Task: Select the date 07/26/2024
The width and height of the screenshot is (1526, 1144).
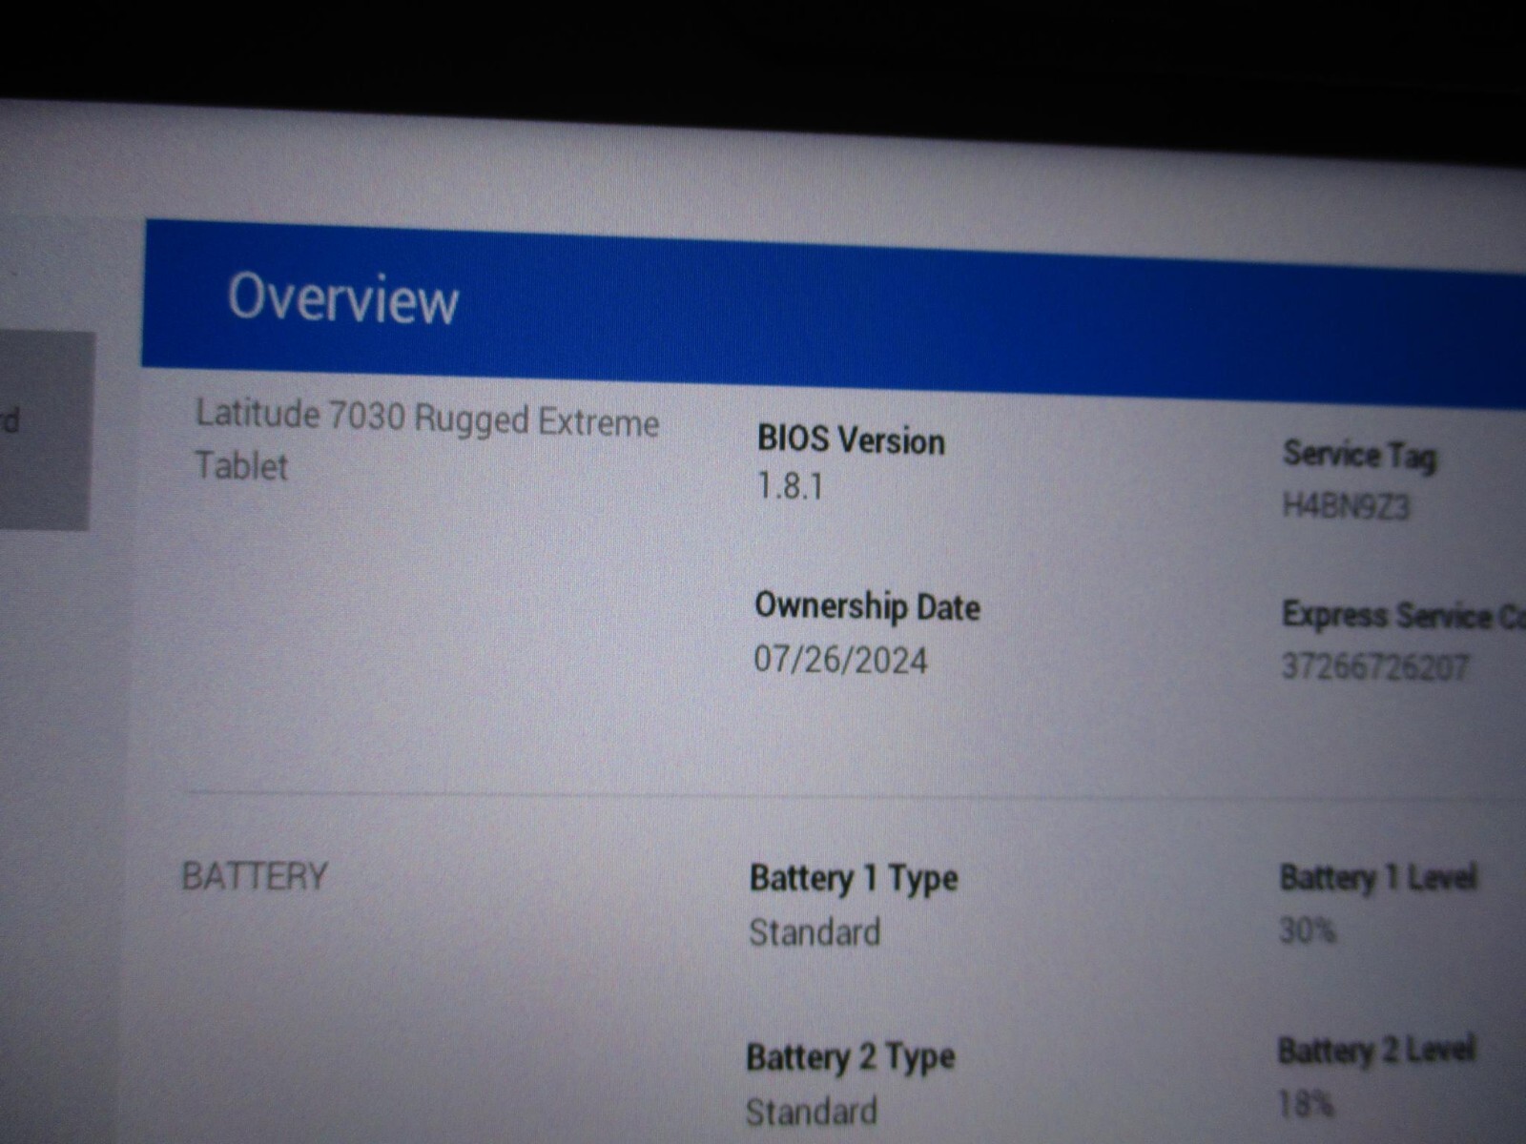Action: [x=840, y=660]
